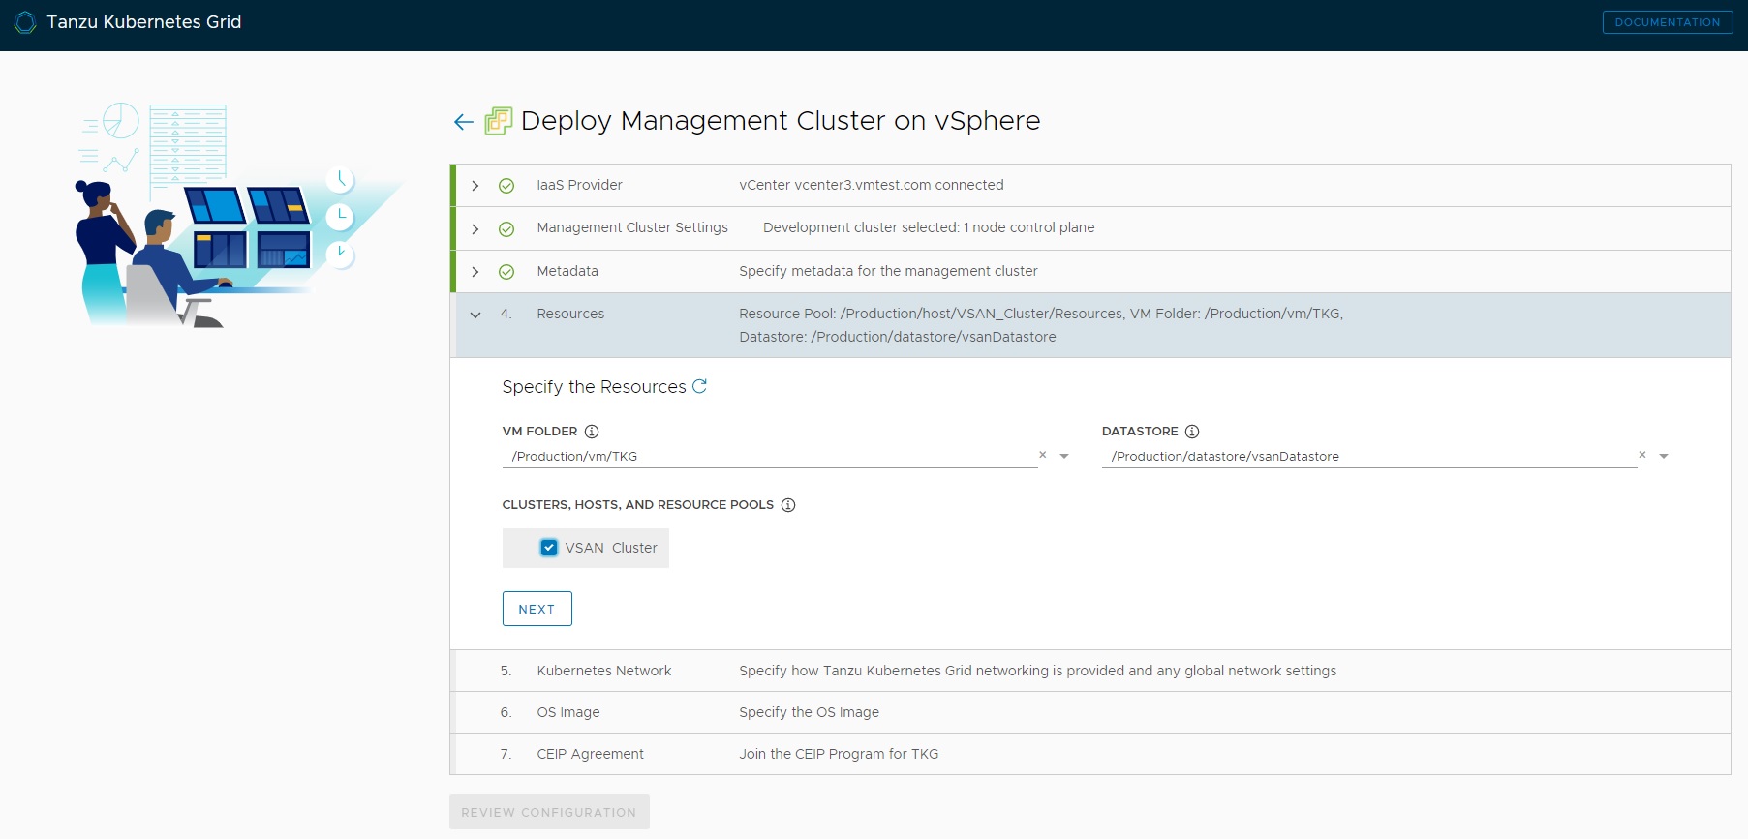Expand the IaaS Provider section chevron

pyautogui.click(x=475, y=186)
